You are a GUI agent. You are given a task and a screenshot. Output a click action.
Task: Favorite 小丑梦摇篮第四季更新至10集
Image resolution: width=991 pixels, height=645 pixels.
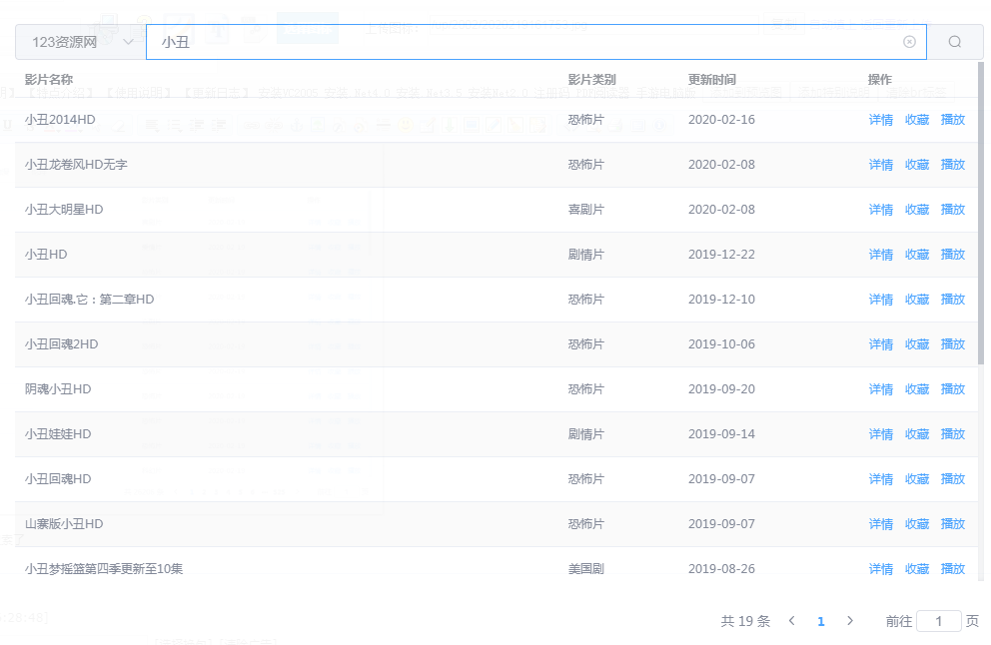(x=916, y=569)
